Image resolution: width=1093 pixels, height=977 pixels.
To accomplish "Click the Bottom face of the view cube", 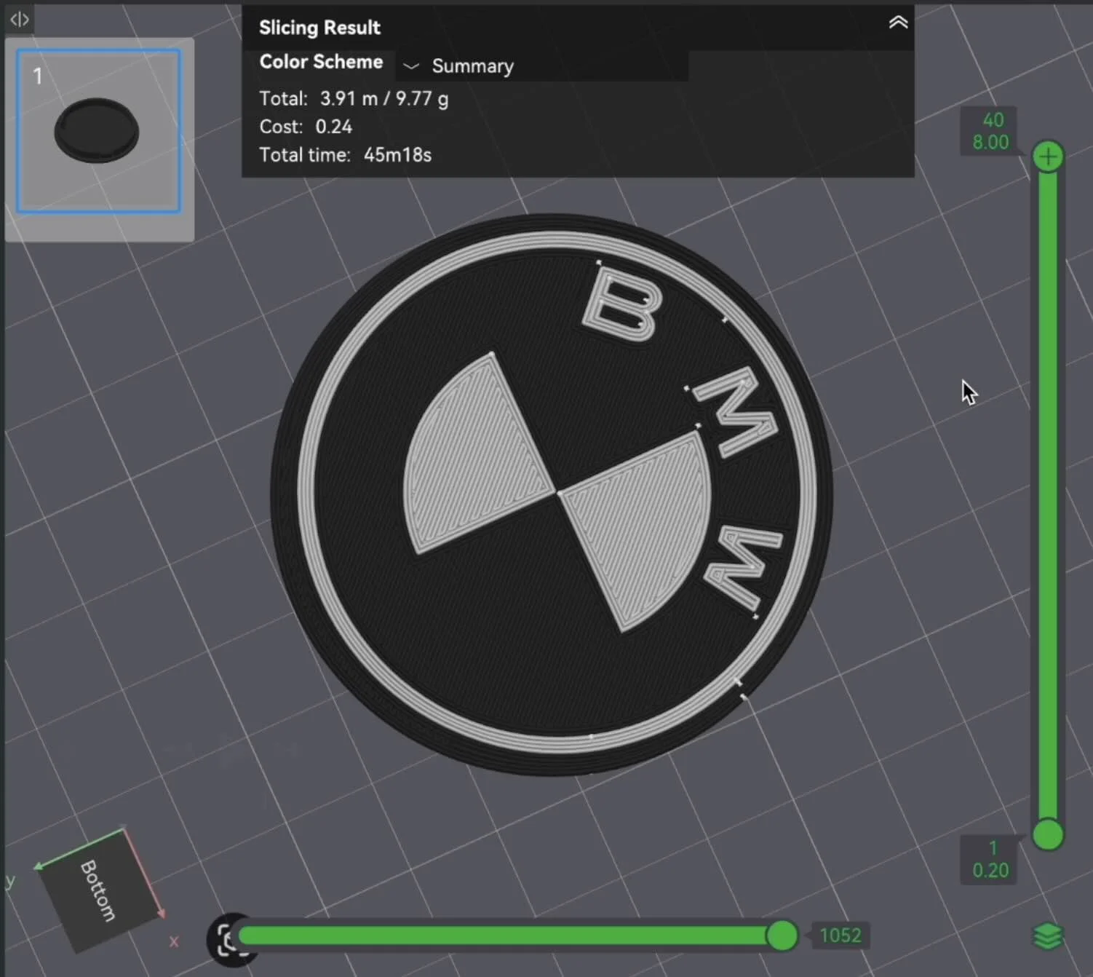I will point(99,891).
